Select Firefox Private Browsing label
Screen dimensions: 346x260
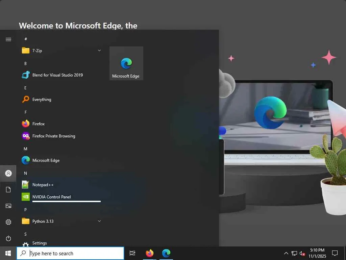54,136
